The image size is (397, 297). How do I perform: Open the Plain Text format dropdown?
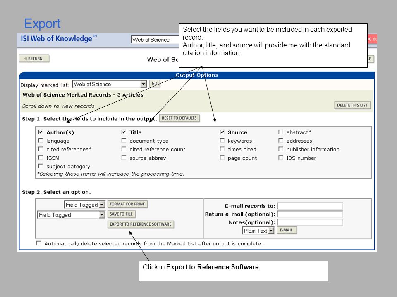click(x=258, y=231)
